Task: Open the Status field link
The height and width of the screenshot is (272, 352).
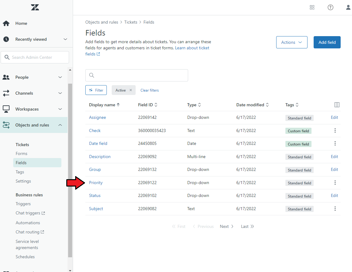Action: [x=95, y=196]
